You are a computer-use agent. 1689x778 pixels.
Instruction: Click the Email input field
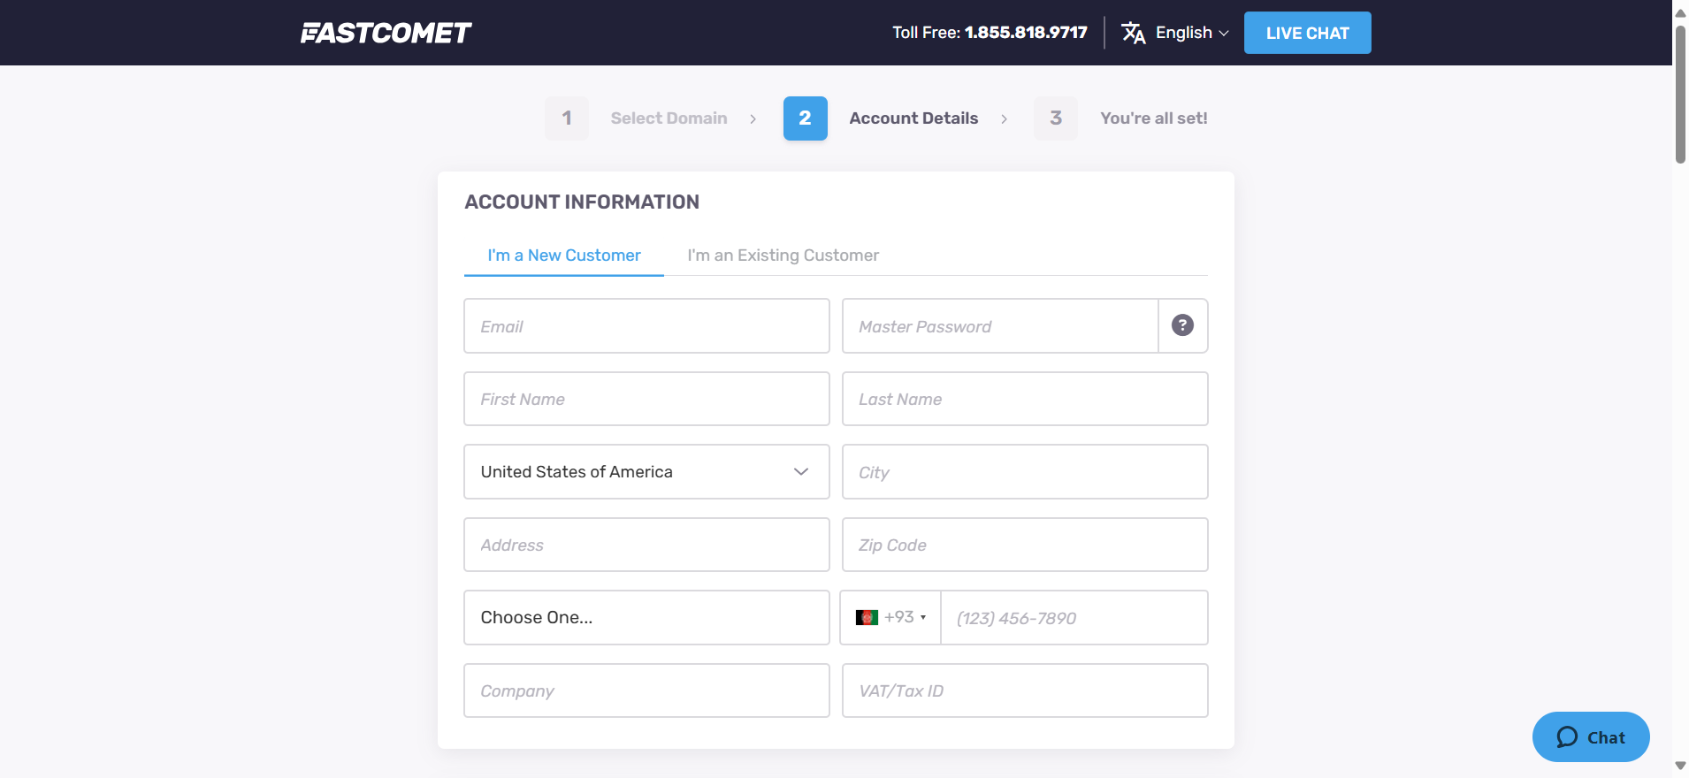[646, 325]
